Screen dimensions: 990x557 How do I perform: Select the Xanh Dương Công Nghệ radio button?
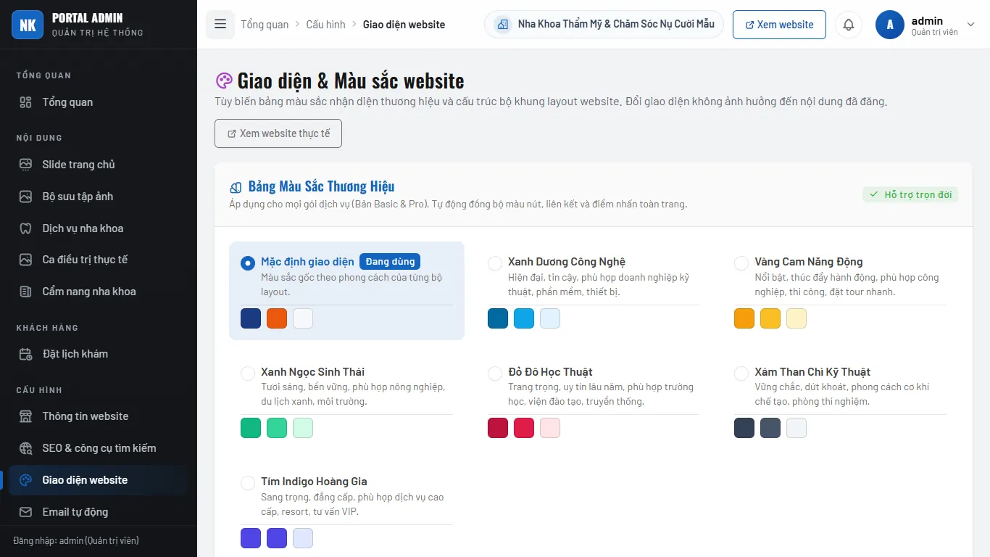pos(495,263)
